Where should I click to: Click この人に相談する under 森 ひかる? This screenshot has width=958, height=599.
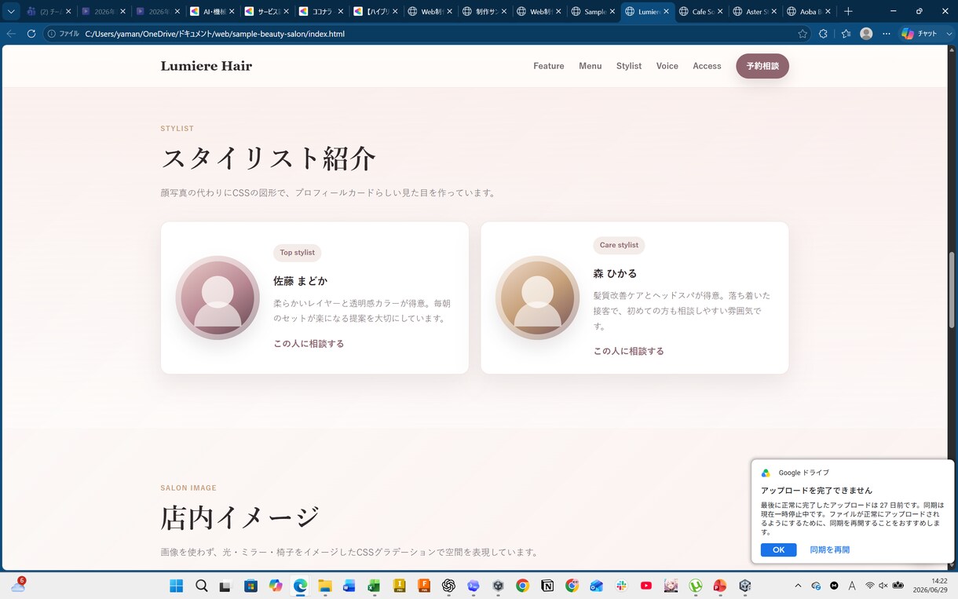pos(629,351)
